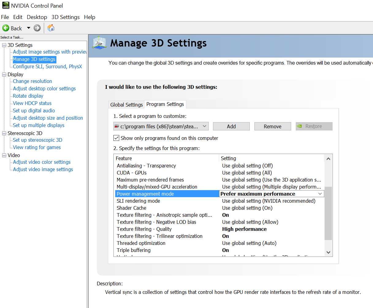This screenshot has width=373, height=308.
Task: Open Rotate display page
Action: pyautogui.click(x=28, y=96)
